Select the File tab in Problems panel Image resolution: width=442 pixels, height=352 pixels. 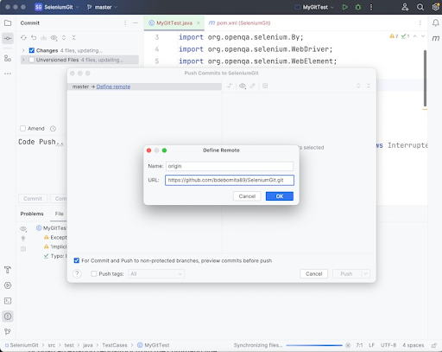pos(60,214)
